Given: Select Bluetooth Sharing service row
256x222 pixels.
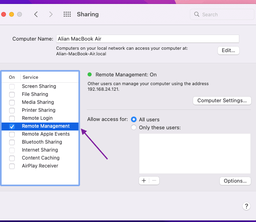Looking at the screenshot, I should (42, 142).
